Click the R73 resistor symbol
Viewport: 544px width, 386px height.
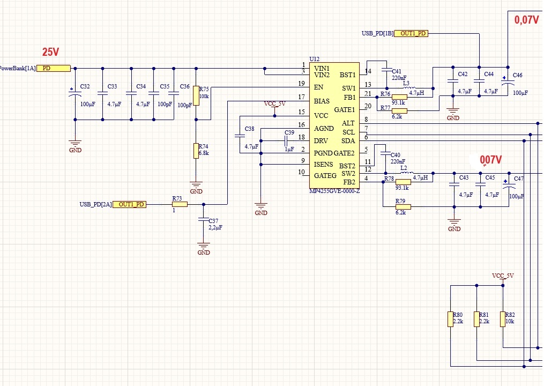click(177, 204)
